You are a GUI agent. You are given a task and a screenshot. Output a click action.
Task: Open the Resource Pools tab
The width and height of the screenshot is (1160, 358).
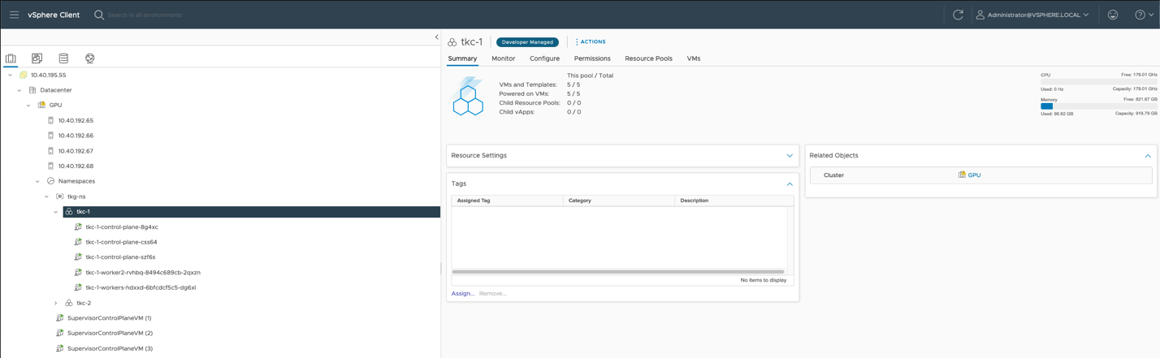[647, 58]
